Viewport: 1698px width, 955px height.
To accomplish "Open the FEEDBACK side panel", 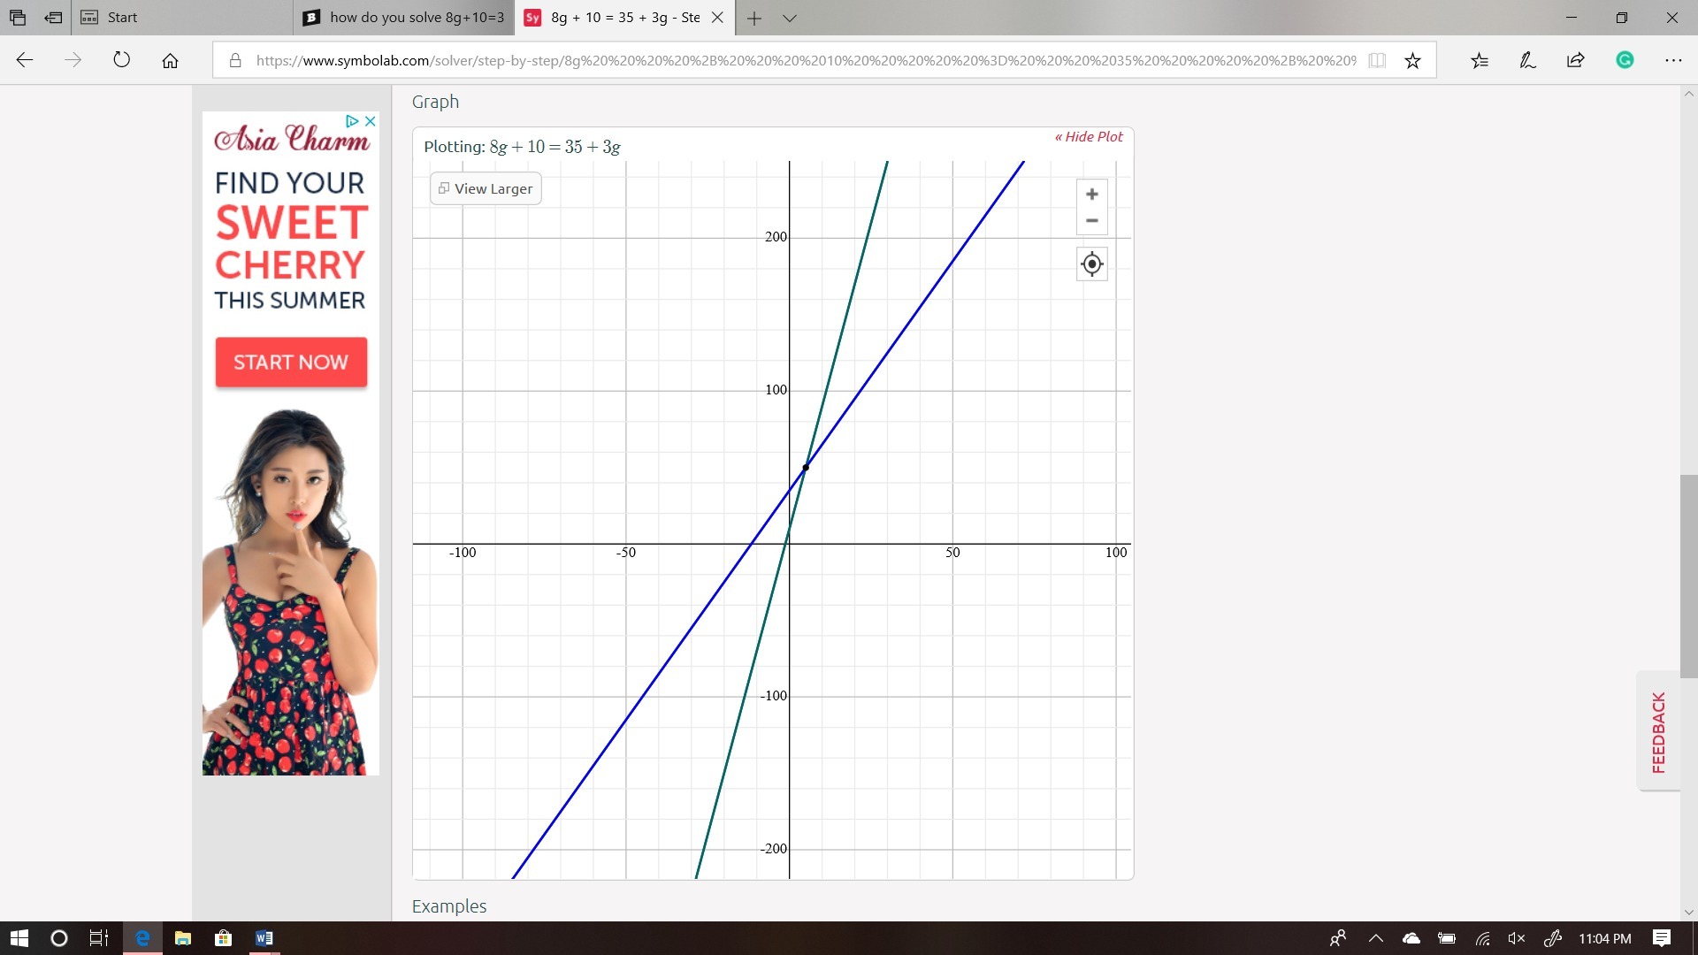I will (1658, 732).
